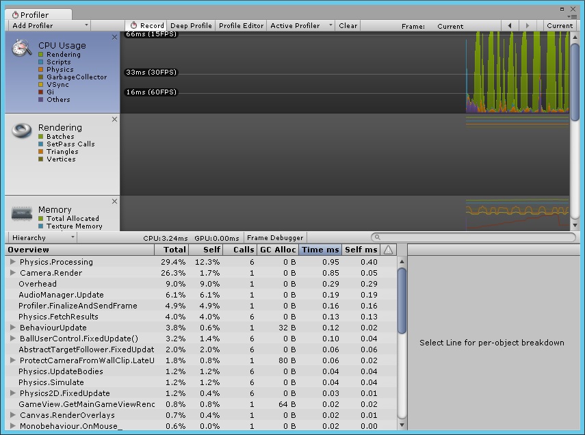
Task: Toggle the Physics color legend
Action: tap(40, 69)
